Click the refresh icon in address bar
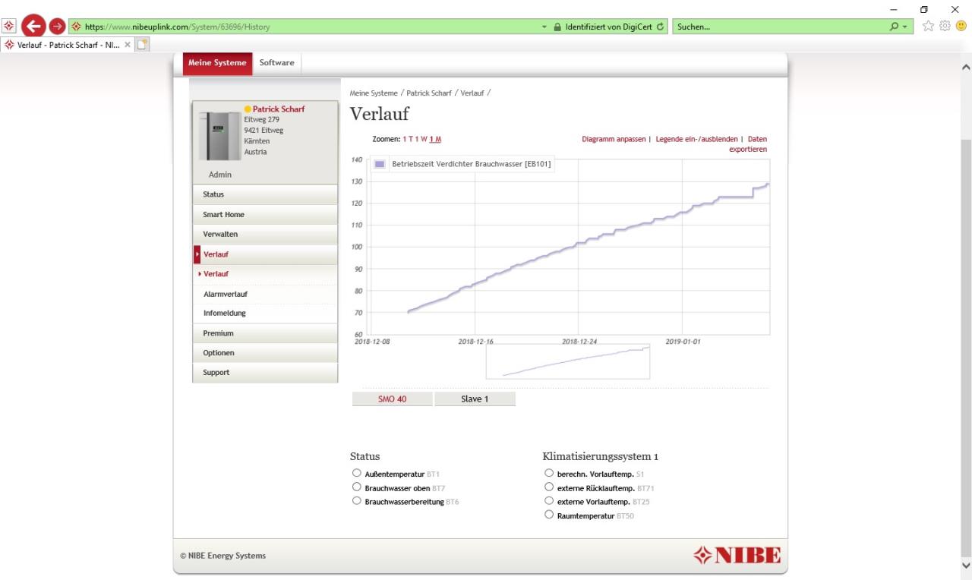This screenshot has height=580, width=972. (x=660, y=27)
